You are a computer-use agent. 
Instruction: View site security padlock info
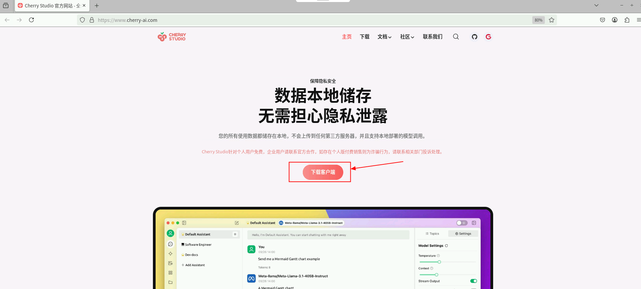click(92, 20)
